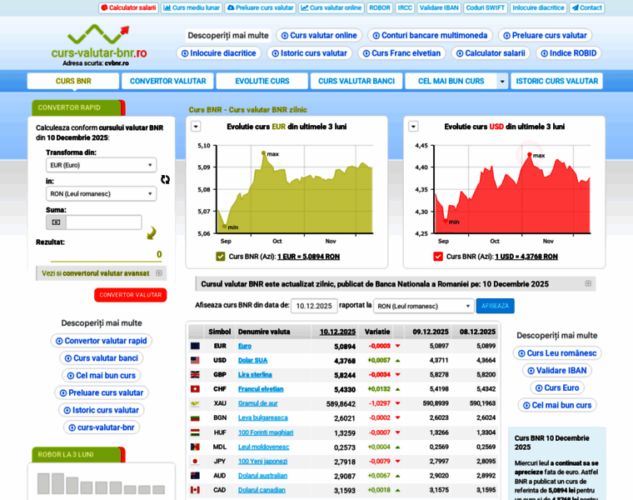The height and width of the screenshot is (500, 633).
Task: Switch to the Convertor Valutar tab
Action: [x=168, y=81]
